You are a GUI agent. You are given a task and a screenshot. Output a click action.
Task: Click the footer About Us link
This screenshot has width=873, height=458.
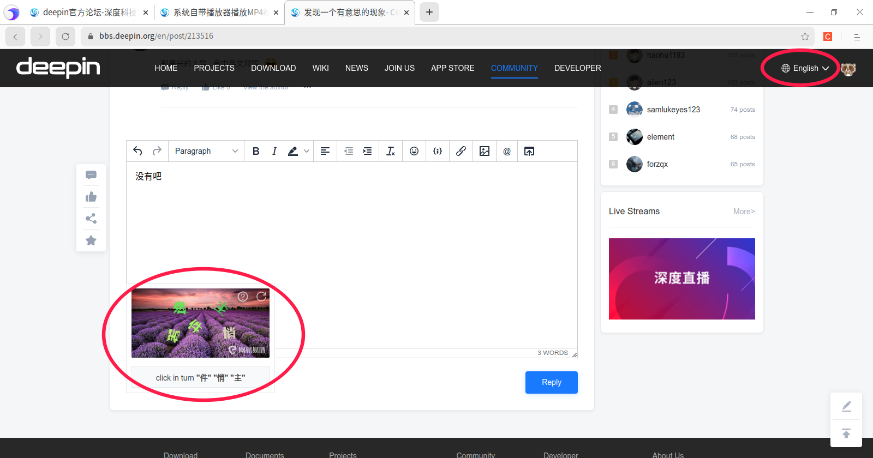pos(668,455)
